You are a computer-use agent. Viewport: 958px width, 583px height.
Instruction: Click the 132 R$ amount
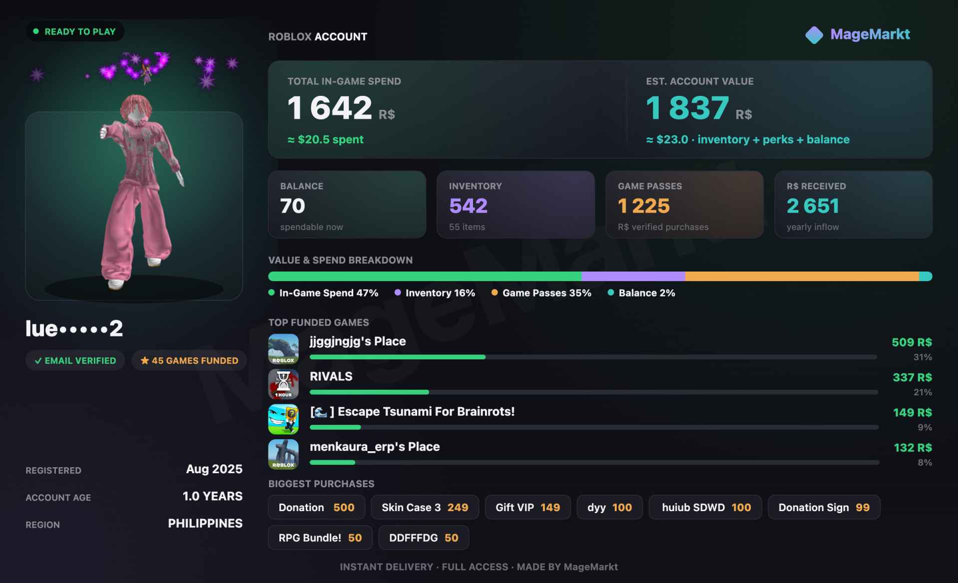point(913,448)
